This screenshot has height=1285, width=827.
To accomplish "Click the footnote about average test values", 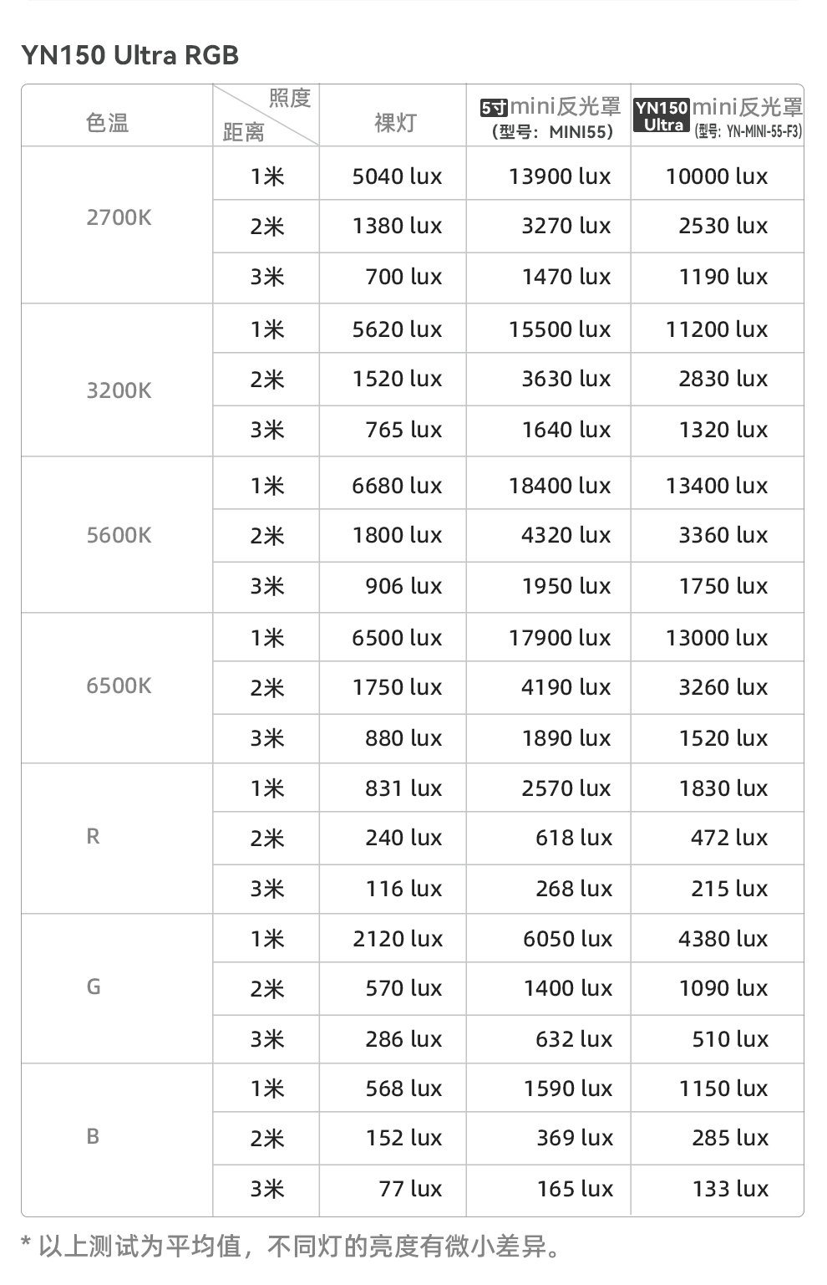I will tap(291, 1247).
